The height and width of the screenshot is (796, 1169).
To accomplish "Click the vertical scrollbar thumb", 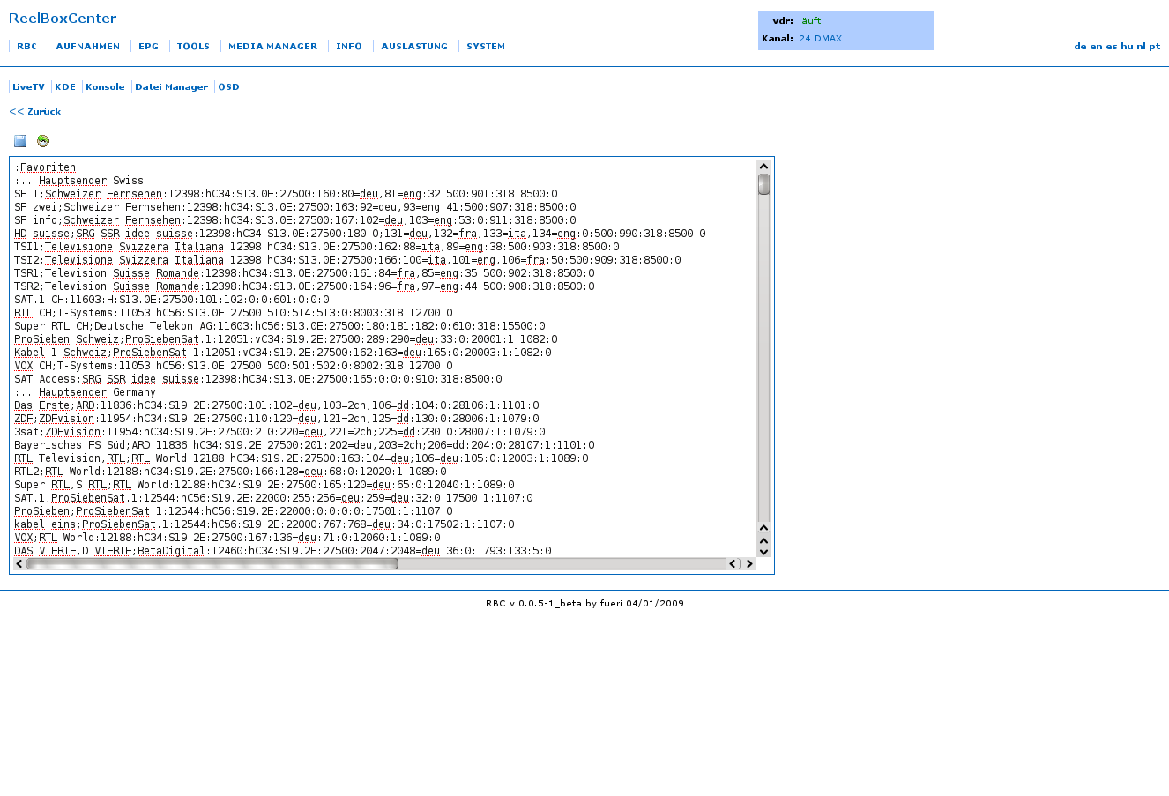I will (763, 184).
